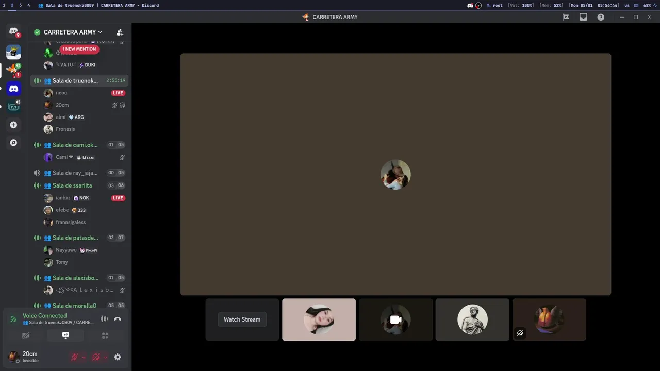Viewport: 660px width, 371px height.
Task: Open the teal glasses server icon
Action: pos(13,107)
